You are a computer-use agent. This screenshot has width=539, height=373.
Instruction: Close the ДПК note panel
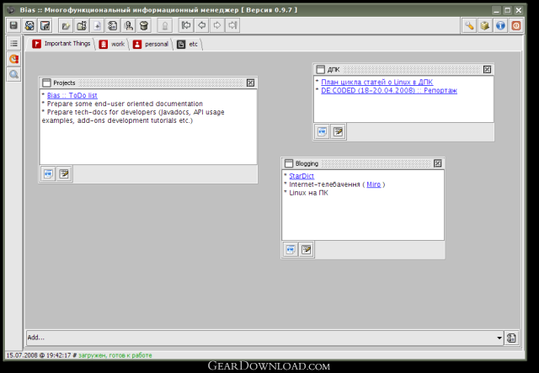click(487, 69)
